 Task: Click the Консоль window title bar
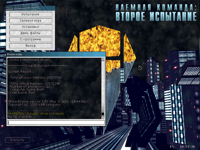(x=56, y=54)
